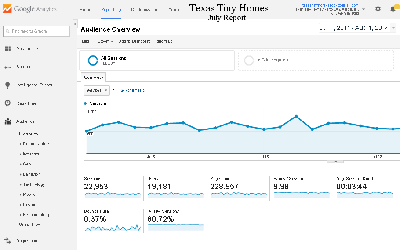Click the Shortcuts arrow icon
400x250 pixels.
[x=8, y=67]
